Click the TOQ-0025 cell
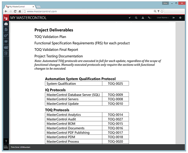188x153 pixels. point(116,84)
